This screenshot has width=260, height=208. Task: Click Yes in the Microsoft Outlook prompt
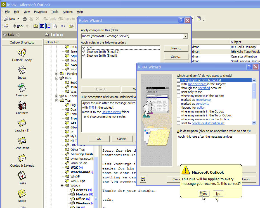(x=204, y=193)
